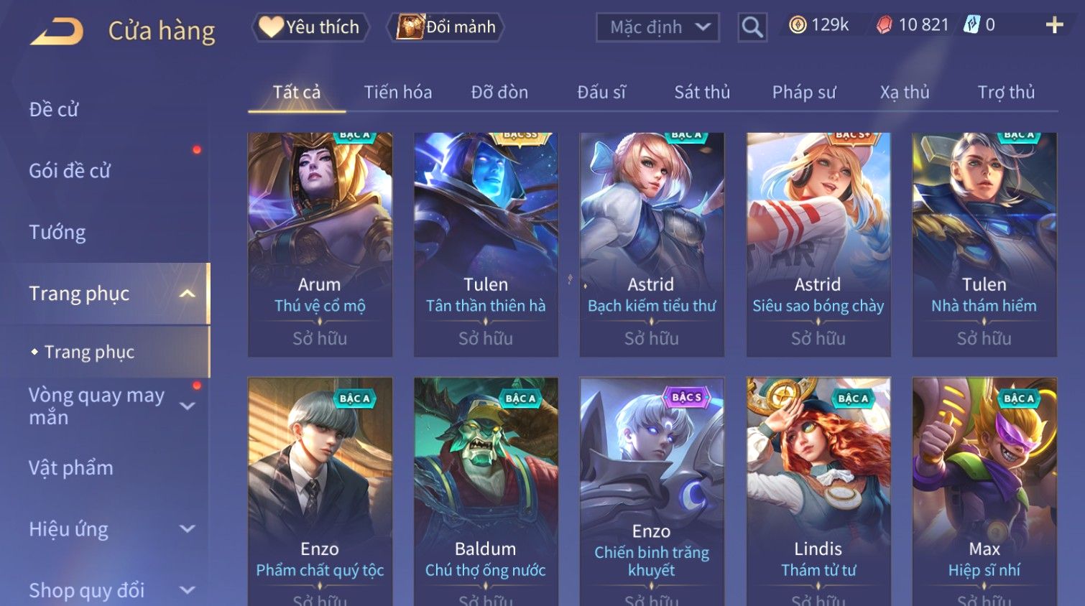Expand the Shop quy đổi section
This screenshot has width=1085, height=606.
click(x=188, y=590)
